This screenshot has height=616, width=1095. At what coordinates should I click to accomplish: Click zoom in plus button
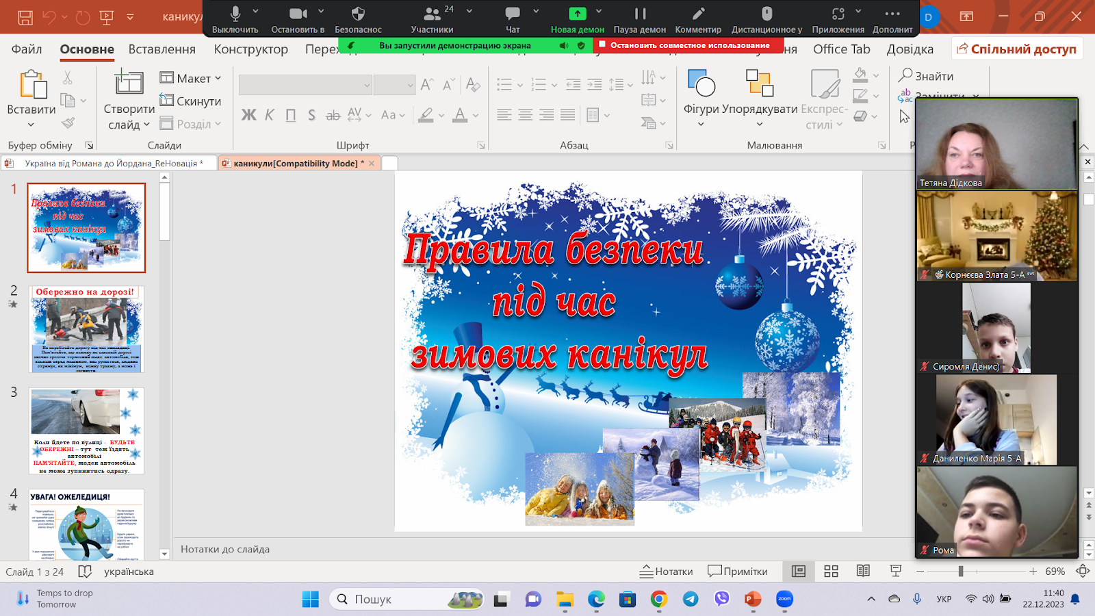tap(1033, 571)
